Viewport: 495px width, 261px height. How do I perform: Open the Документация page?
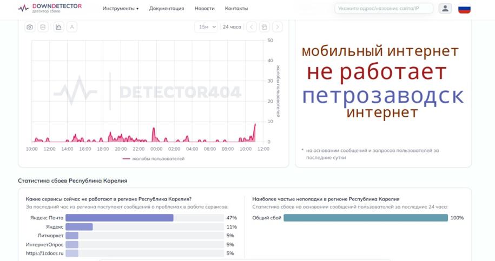point(167,9)
